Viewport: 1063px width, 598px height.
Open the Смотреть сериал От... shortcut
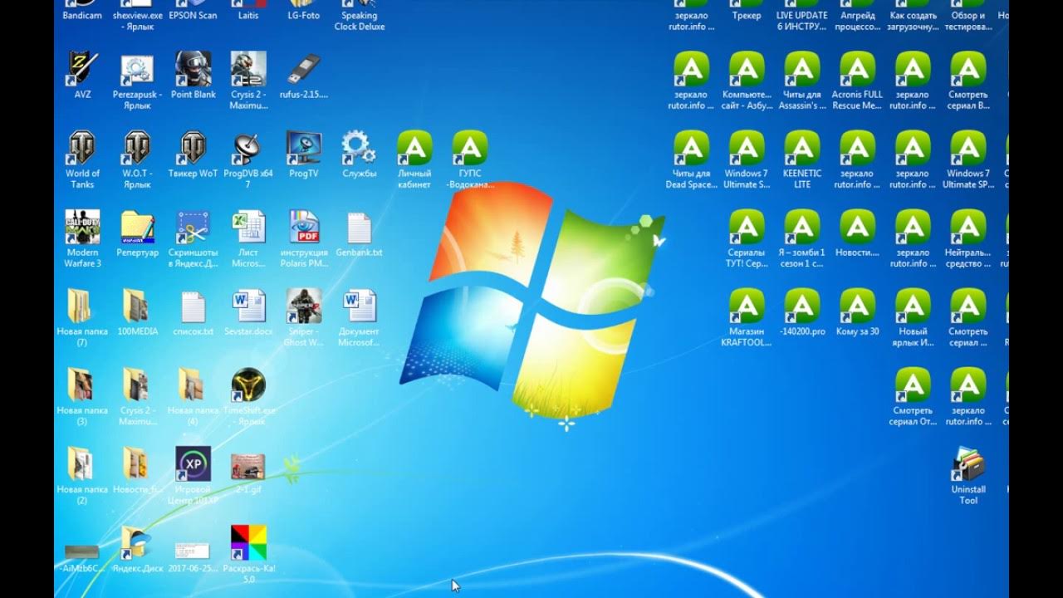913,385
